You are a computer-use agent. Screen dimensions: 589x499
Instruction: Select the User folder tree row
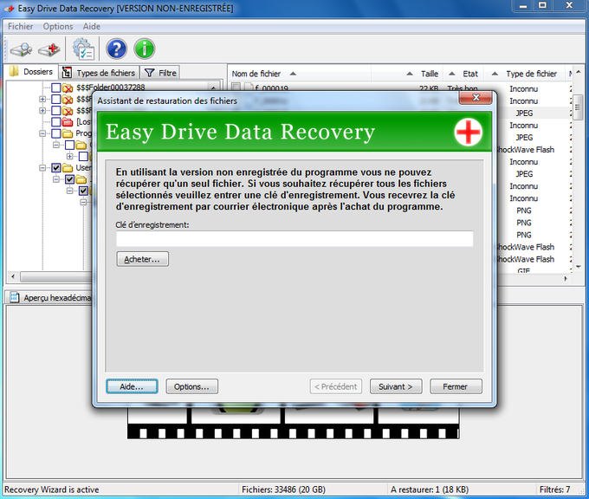coord(83,167)
